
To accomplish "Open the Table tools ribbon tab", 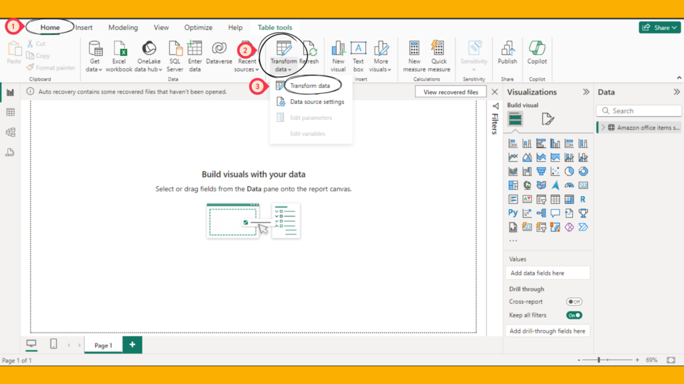I will (x=275, y=27).
